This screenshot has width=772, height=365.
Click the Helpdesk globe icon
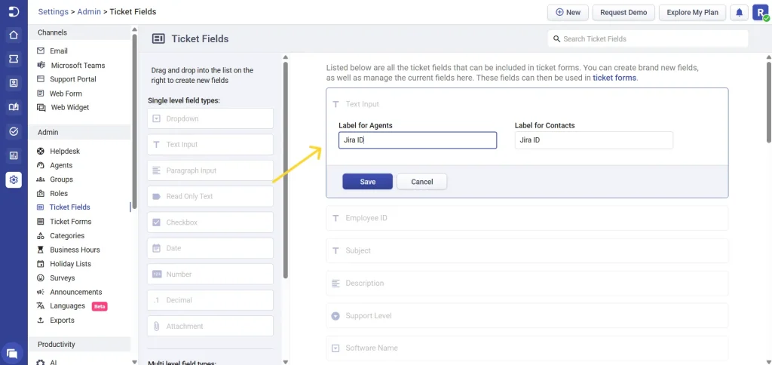coord(41,152)
